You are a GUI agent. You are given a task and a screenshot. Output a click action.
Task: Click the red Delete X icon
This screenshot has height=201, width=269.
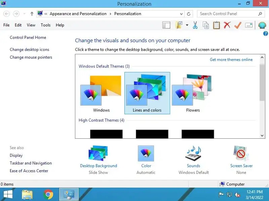[227, 25]
